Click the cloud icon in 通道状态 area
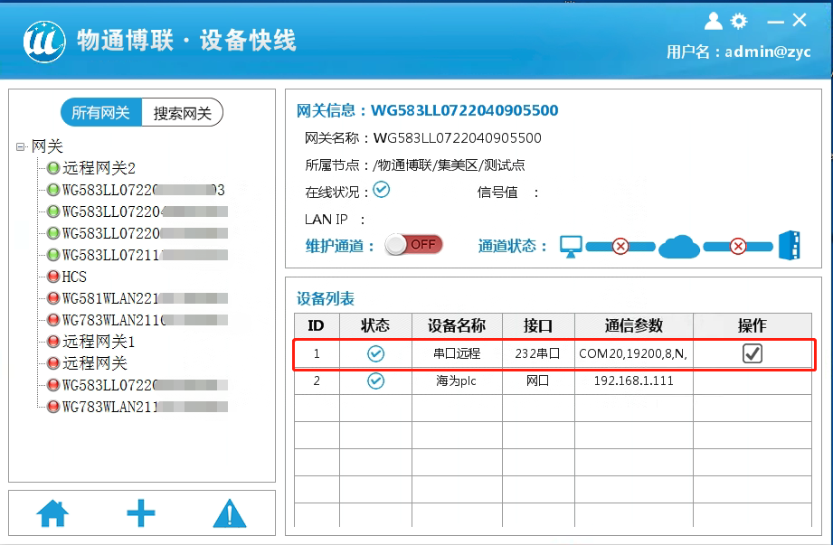833x545 pixels. coord(678,245)
